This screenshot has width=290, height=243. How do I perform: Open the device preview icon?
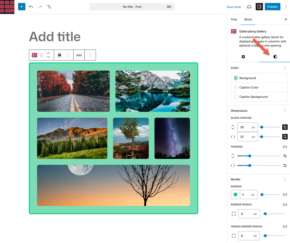coord(249,7)
